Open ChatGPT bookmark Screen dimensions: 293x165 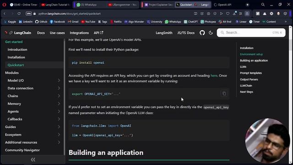click(x=191, y=22)
